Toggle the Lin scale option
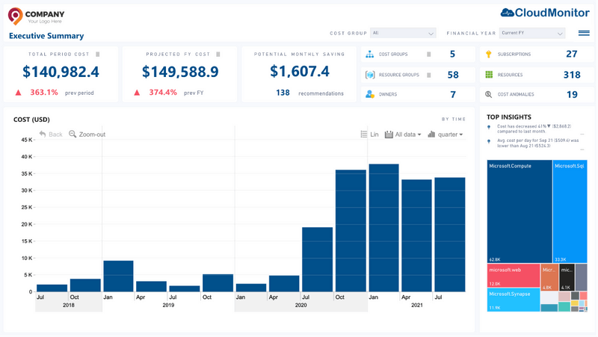The width and height of the screenshot is (598, 337). coord(369,135)
